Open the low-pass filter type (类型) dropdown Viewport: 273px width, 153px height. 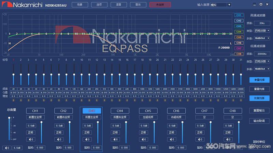(262, 61)
